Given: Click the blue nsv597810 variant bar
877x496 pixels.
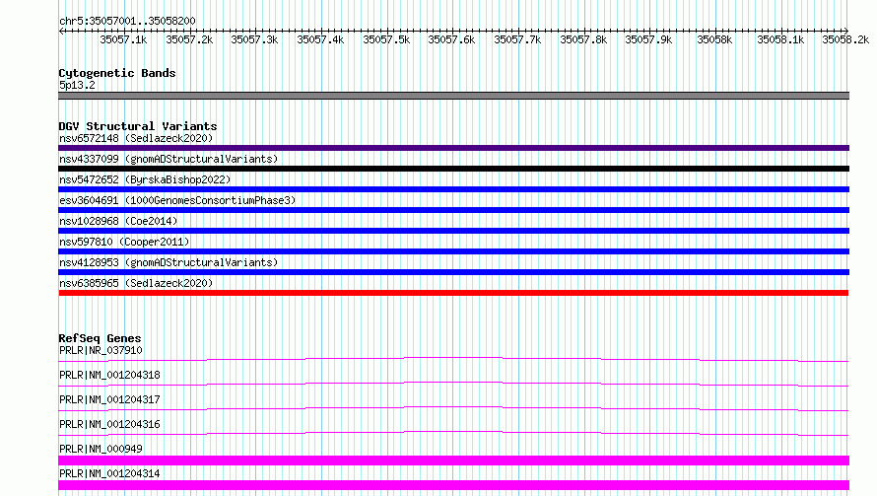Looking at the screenshot, I should (453, 251).
